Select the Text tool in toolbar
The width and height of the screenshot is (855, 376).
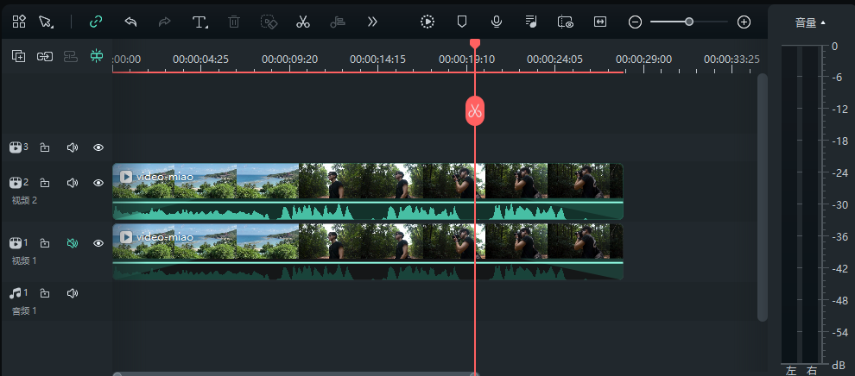200,22
